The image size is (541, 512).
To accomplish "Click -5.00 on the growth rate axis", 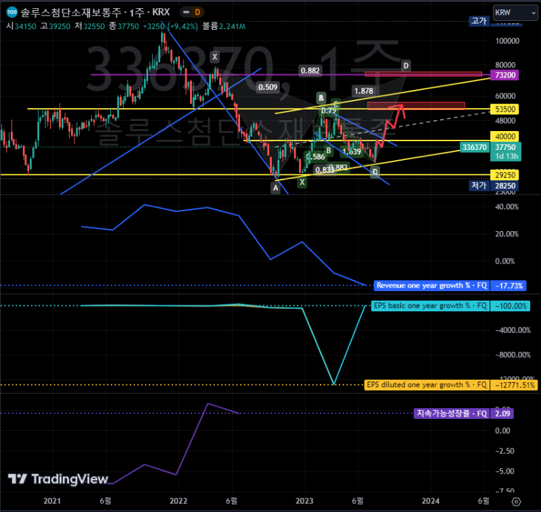I will (504, 471).
